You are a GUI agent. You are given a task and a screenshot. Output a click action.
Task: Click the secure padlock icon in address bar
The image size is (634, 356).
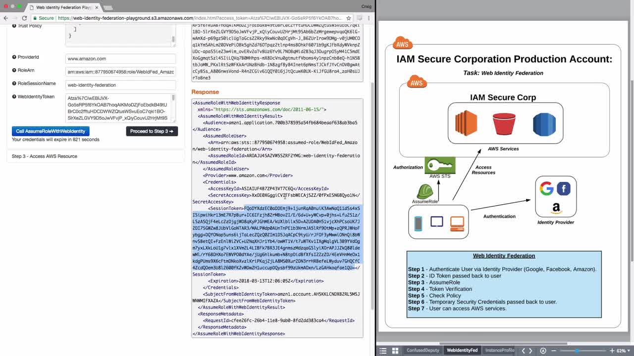point(35,18)
